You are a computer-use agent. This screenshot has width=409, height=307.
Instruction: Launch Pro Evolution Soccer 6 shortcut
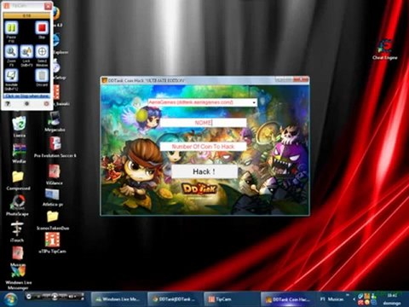pyautogui.click(x=55, y=148)
